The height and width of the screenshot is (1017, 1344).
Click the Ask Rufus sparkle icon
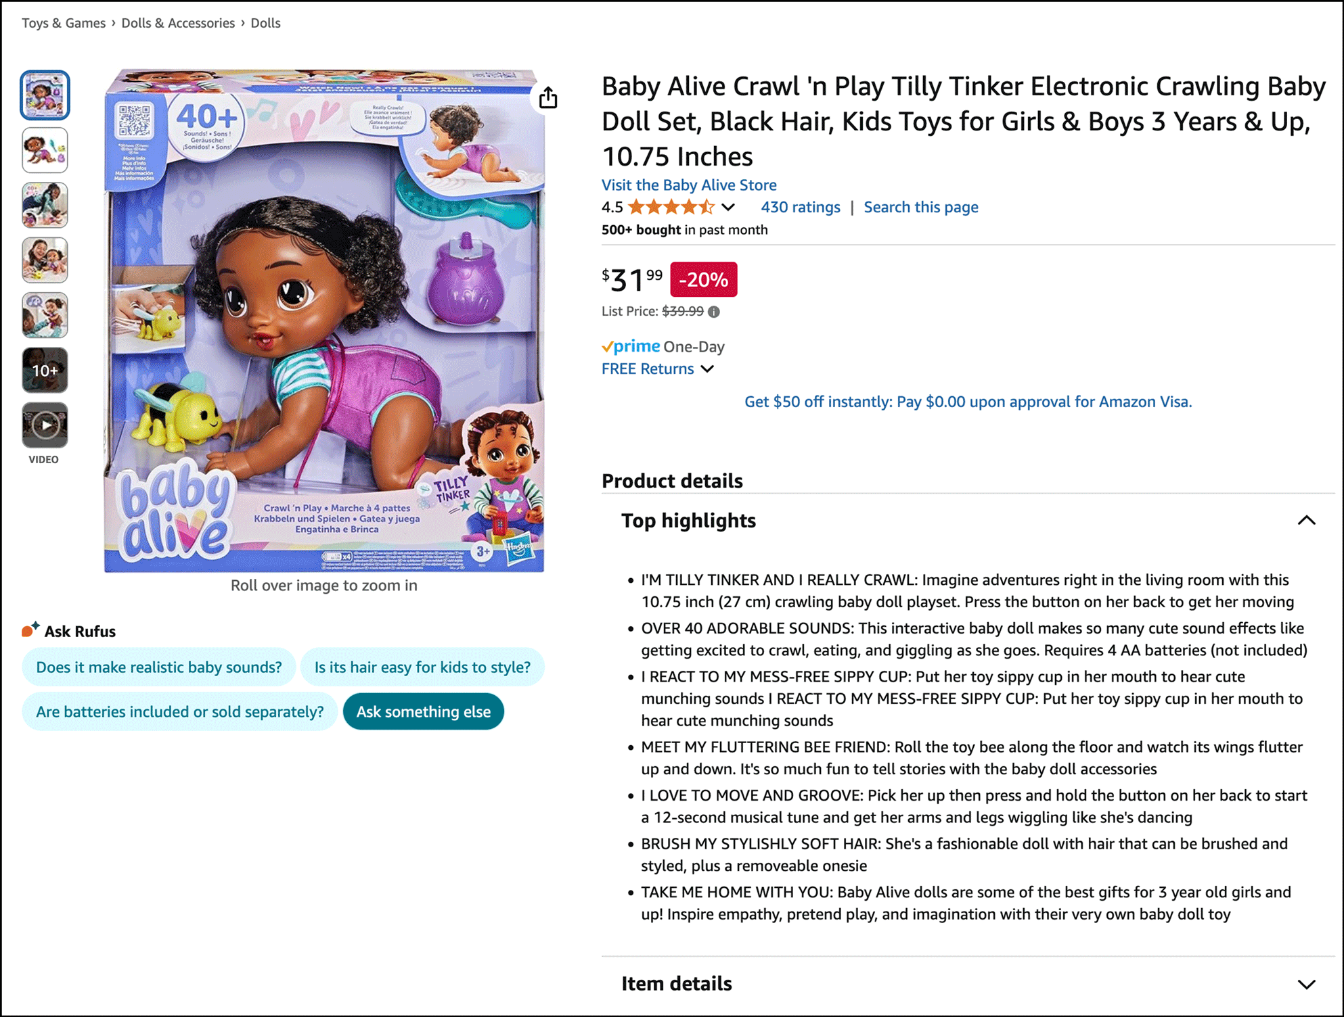point(30,630)
